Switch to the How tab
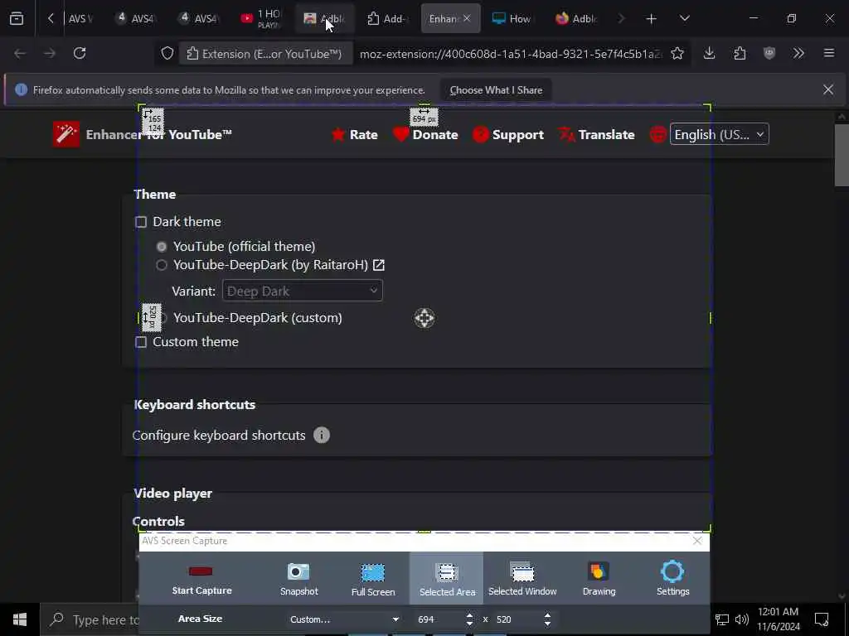Viewport: 849px width, 636px height. (512, 18)
